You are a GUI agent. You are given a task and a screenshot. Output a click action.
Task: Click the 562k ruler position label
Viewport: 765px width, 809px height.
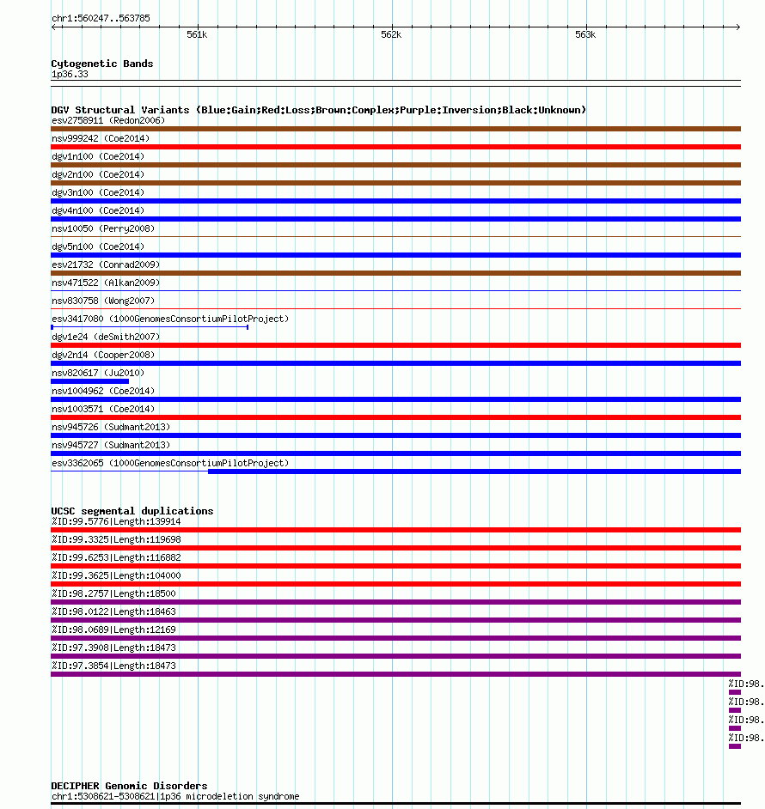(391, 34)
